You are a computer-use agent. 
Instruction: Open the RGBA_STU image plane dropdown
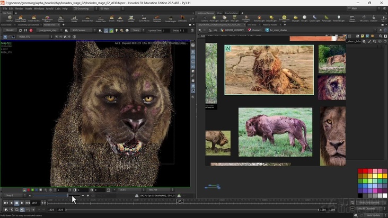34,37
